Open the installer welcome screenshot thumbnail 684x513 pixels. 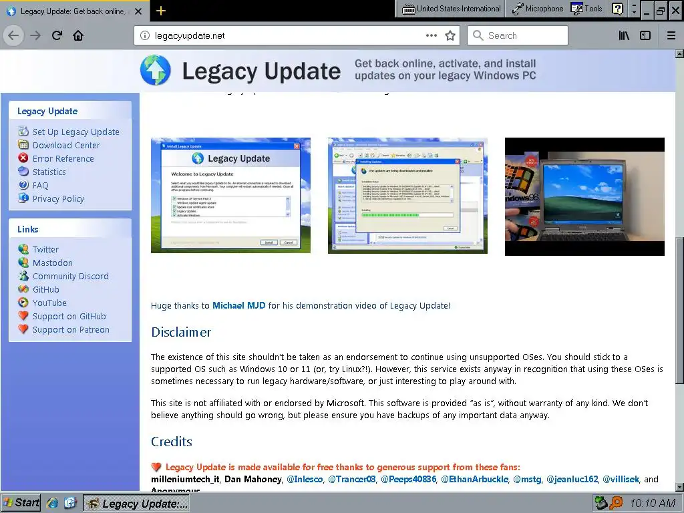pyautogui.click(x=230, y=196)
